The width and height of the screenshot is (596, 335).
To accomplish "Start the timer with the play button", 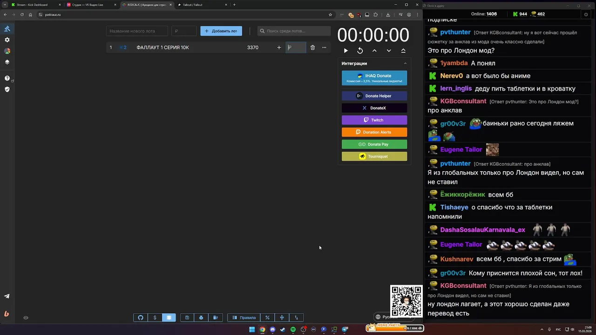I will coord(345,51).
